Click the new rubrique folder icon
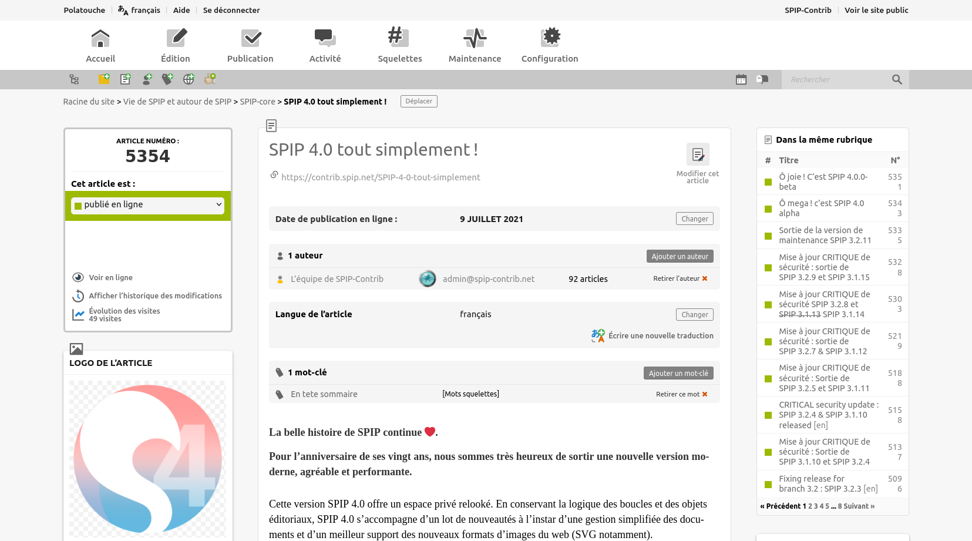Viewport: 972px width, 541px height. pyautogui.click(x=104, y=79)
